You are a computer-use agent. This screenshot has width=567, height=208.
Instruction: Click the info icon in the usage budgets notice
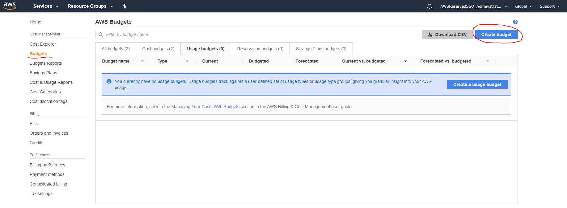pyautogui.click(x=109, y=81)
